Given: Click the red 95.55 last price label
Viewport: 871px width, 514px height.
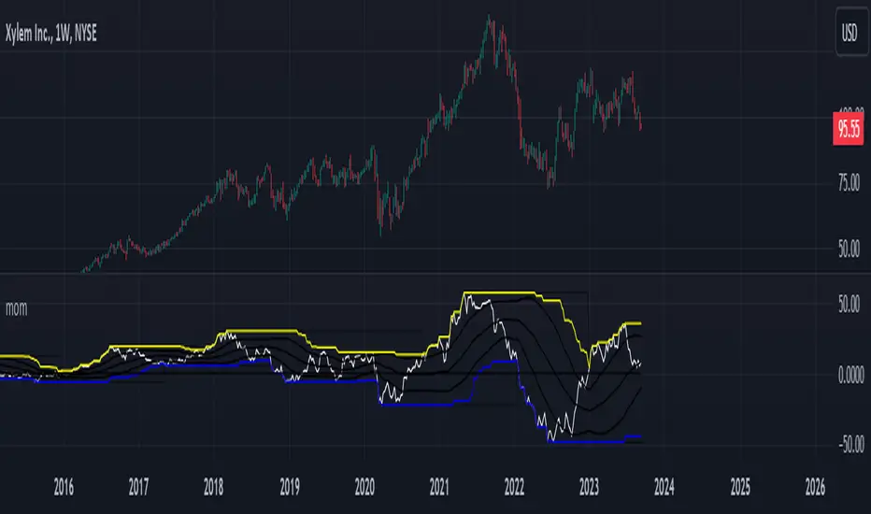Looking at the screenshot, I should click(x=849, y=128).
